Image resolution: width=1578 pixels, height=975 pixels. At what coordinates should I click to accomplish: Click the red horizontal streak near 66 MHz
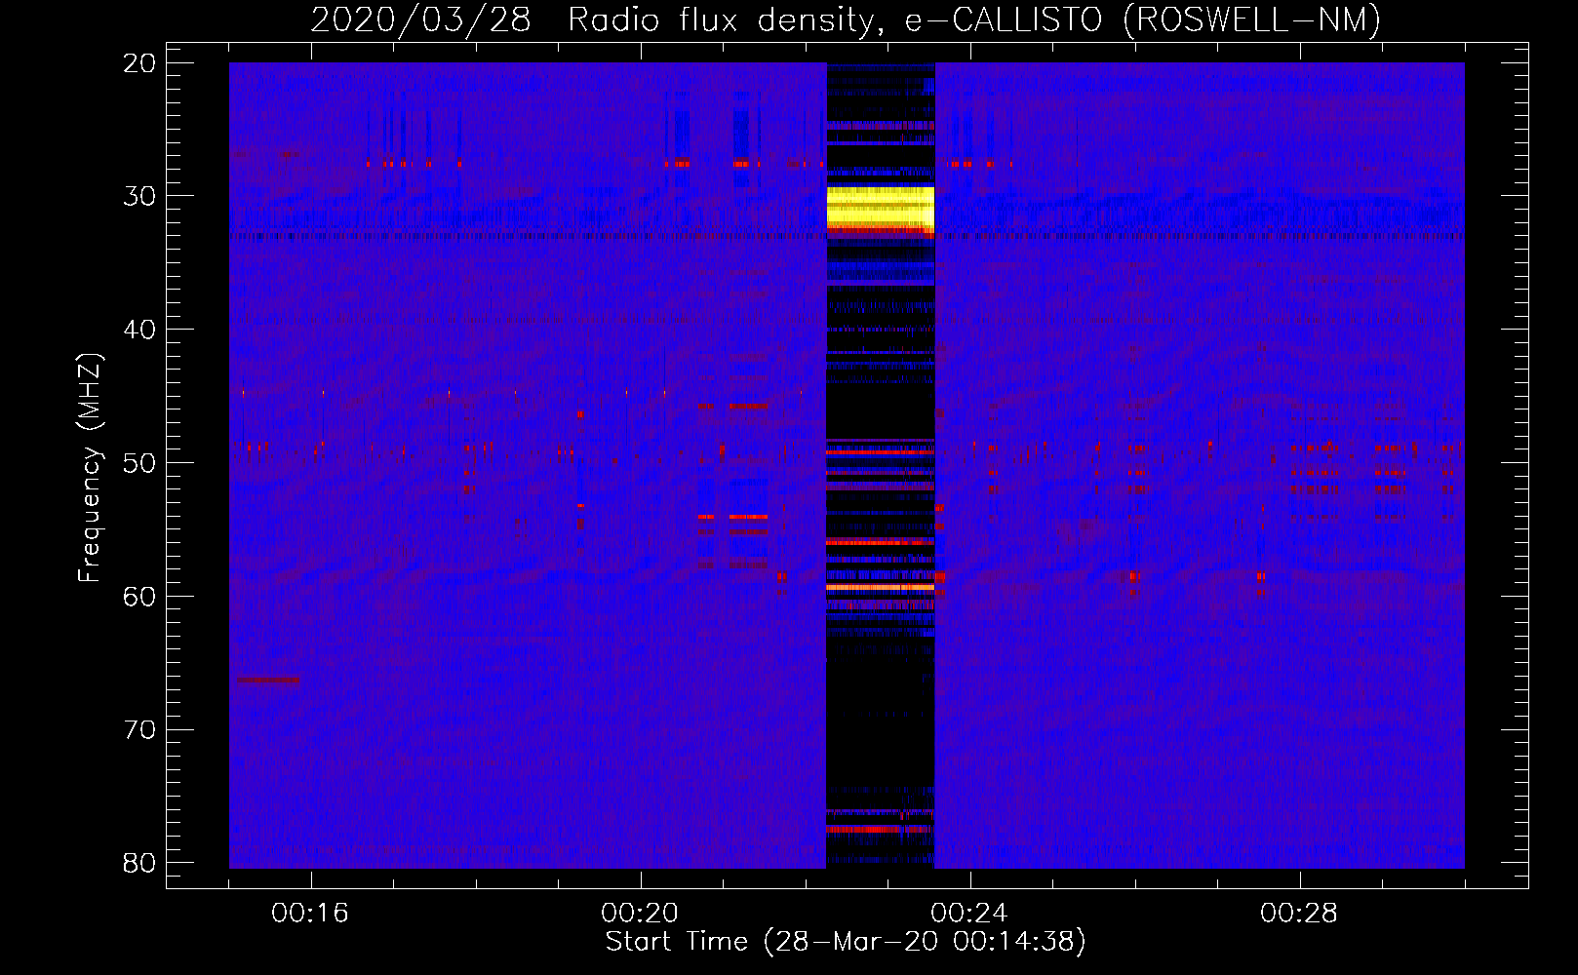[x=269, y=680]
